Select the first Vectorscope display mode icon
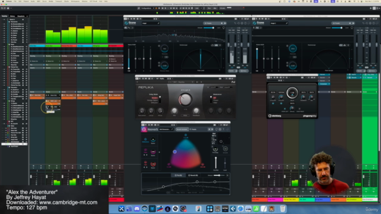Screen dimensions: 381x214 (213, 45)
